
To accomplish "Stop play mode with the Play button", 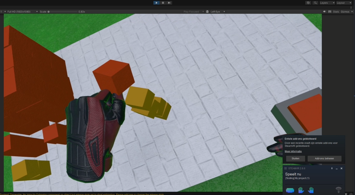I will (156, 3).
